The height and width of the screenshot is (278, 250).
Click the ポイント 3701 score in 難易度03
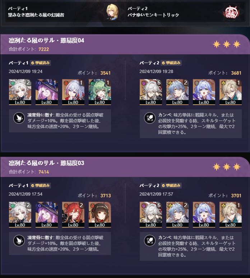[225, 196]
